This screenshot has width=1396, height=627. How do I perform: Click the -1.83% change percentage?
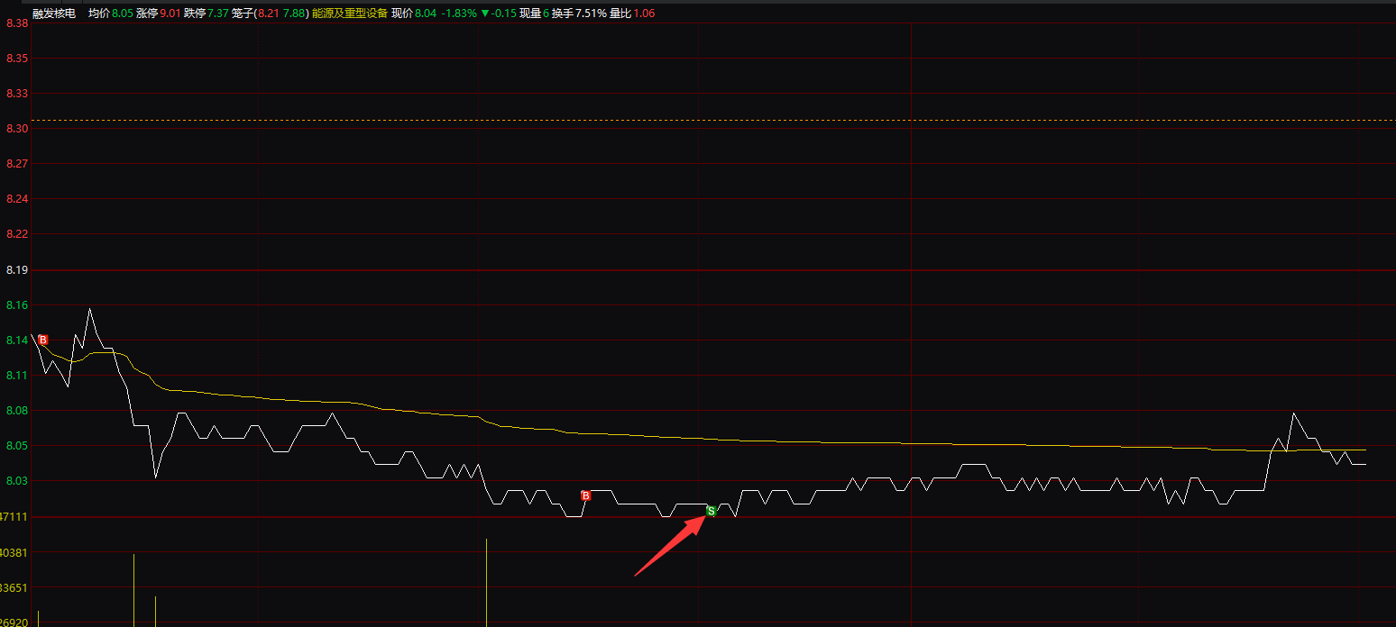pos(458,14)
